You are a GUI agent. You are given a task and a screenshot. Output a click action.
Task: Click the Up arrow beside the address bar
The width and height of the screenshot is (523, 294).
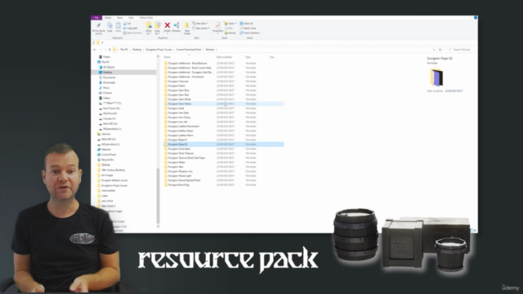(110, 50)
